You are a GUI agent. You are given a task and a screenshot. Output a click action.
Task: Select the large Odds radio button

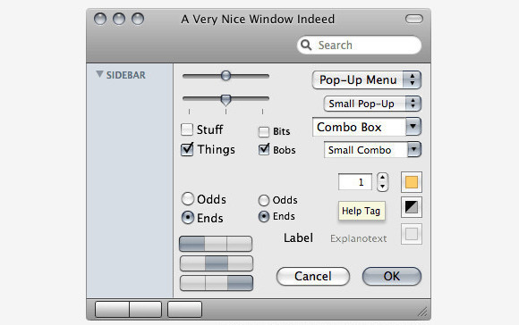[188, 199]
